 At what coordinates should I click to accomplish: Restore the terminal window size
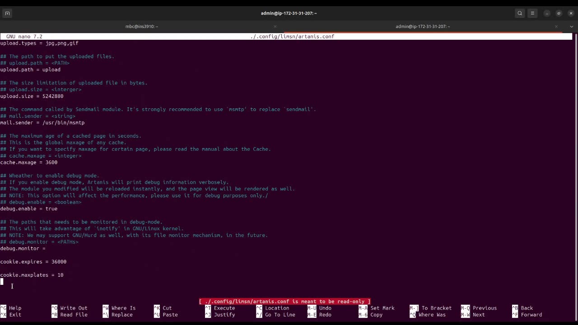(559, 13)
